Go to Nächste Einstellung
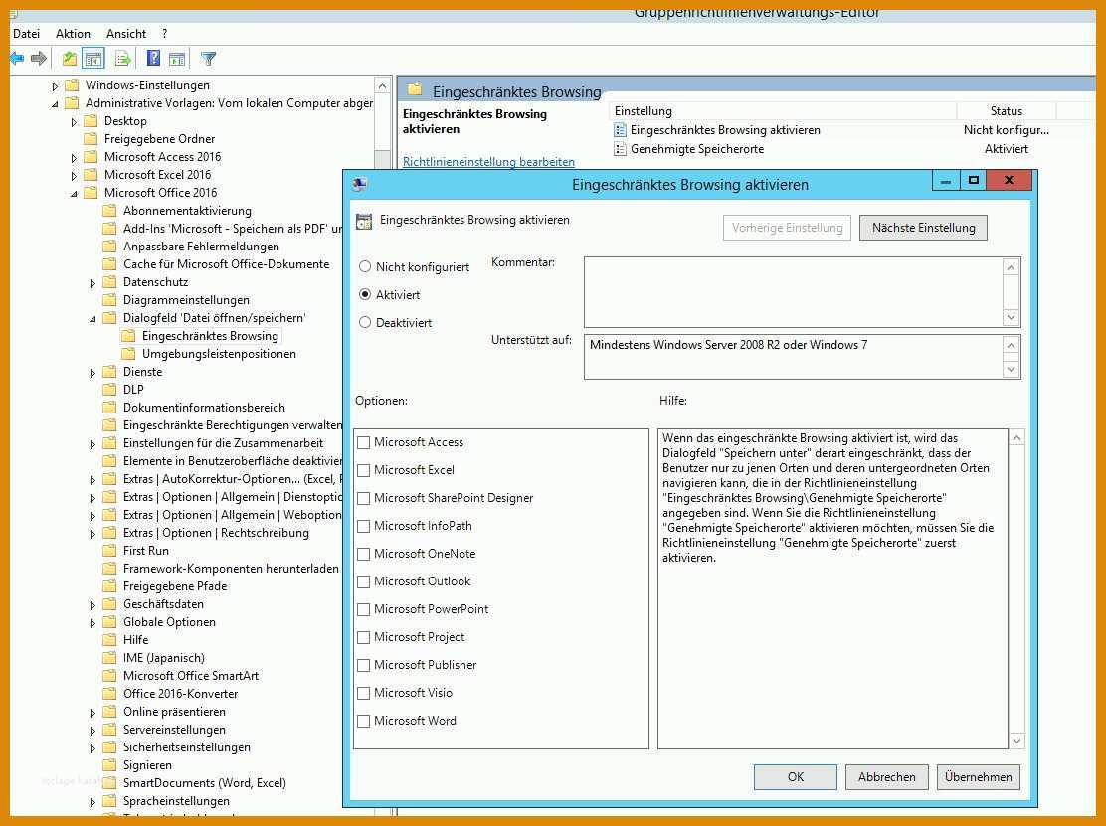Image resolution: width=1106 pixels, height=826 pixels. pyautogui.click(x=923, y=227)
